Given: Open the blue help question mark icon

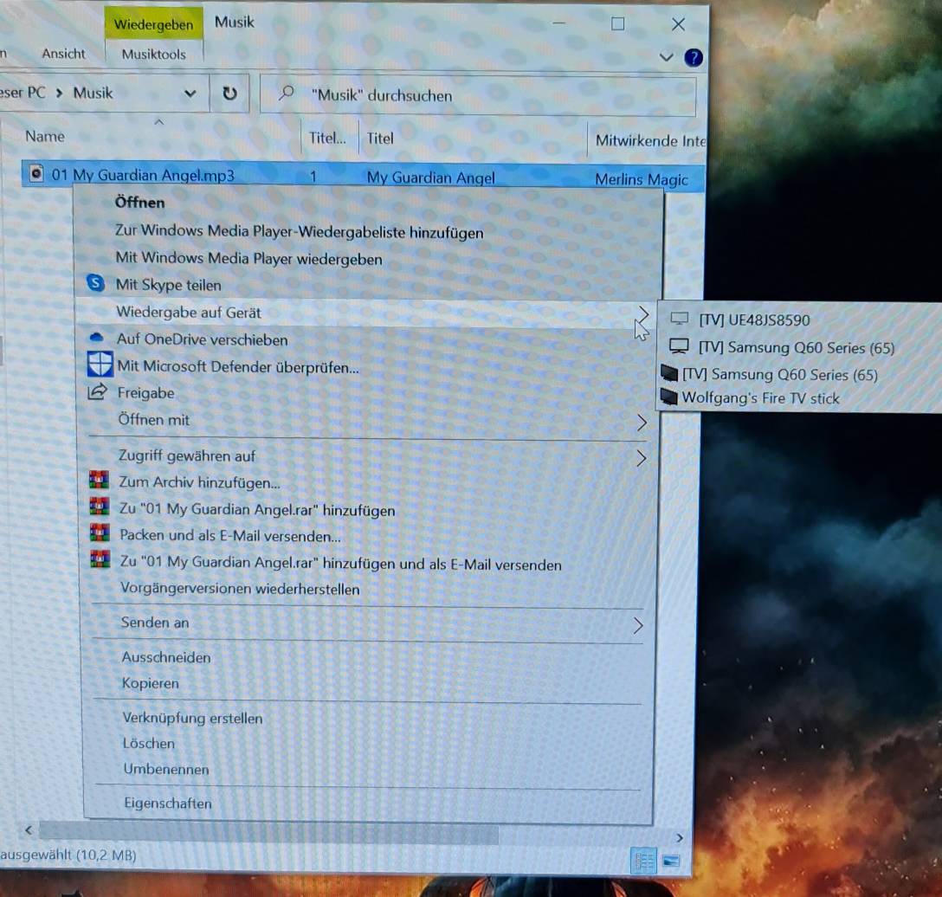Looking at the screenshot, I should pyautogui.click(x=694, y=58).
